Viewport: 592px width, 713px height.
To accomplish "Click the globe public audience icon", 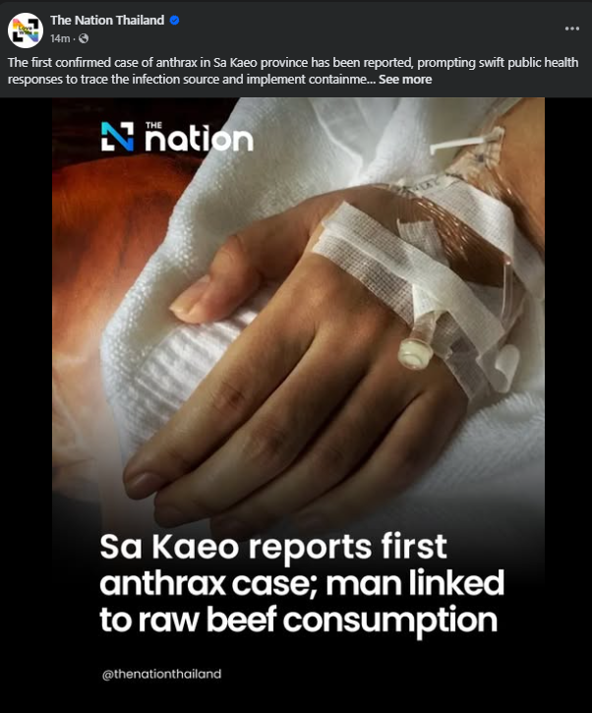I will 84,38.
